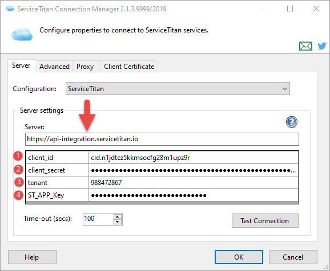
Task: Click the email envelope icon
Action: pyautogui.click(x=305, y=46)
